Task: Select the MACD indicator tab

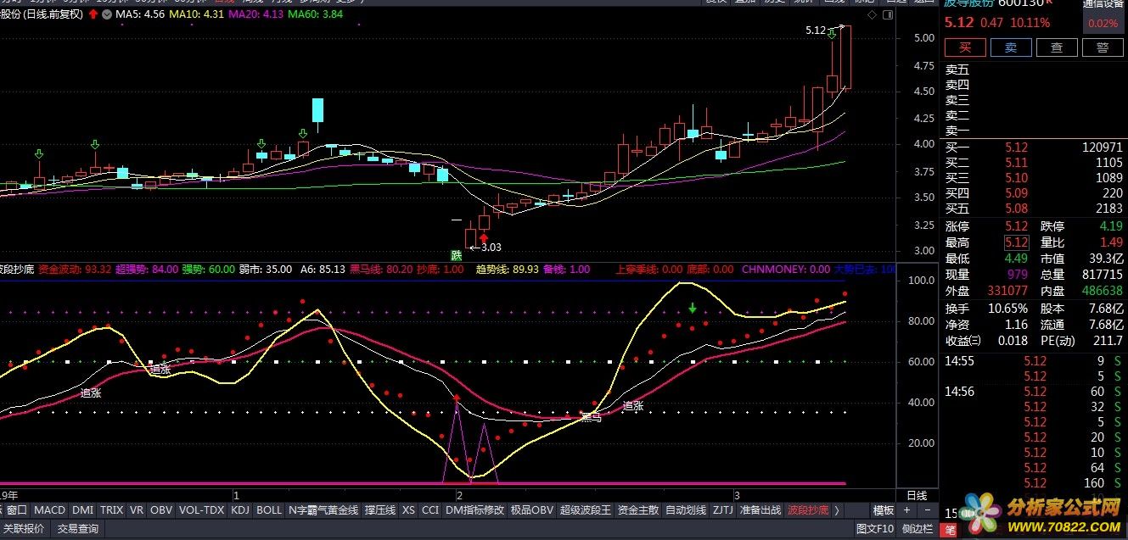Action: (49, 510)
